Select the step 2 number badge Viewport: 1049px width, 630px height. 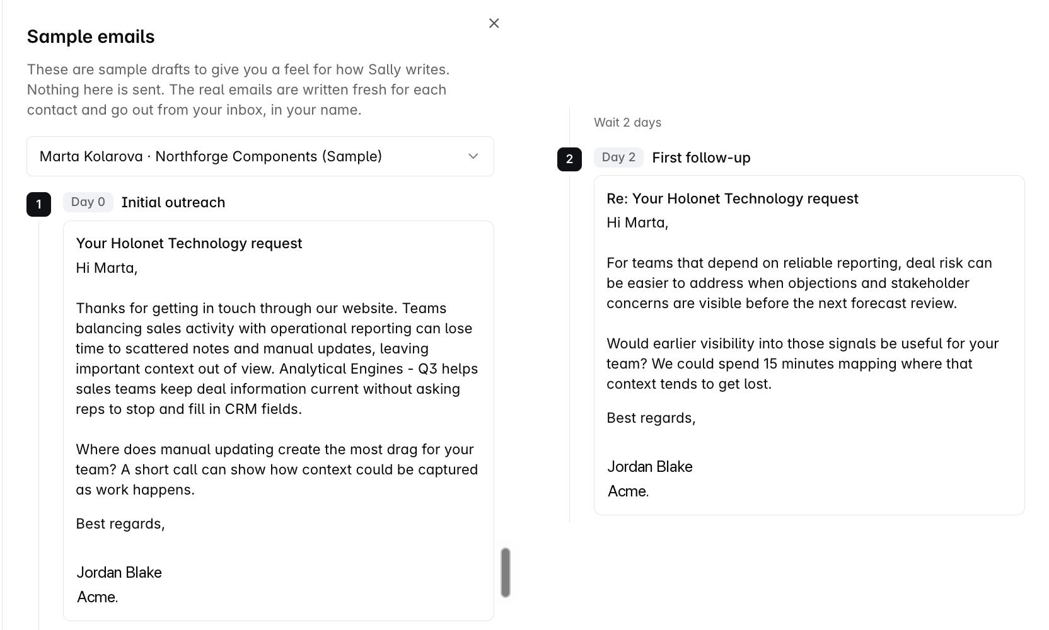coord(569,159)
